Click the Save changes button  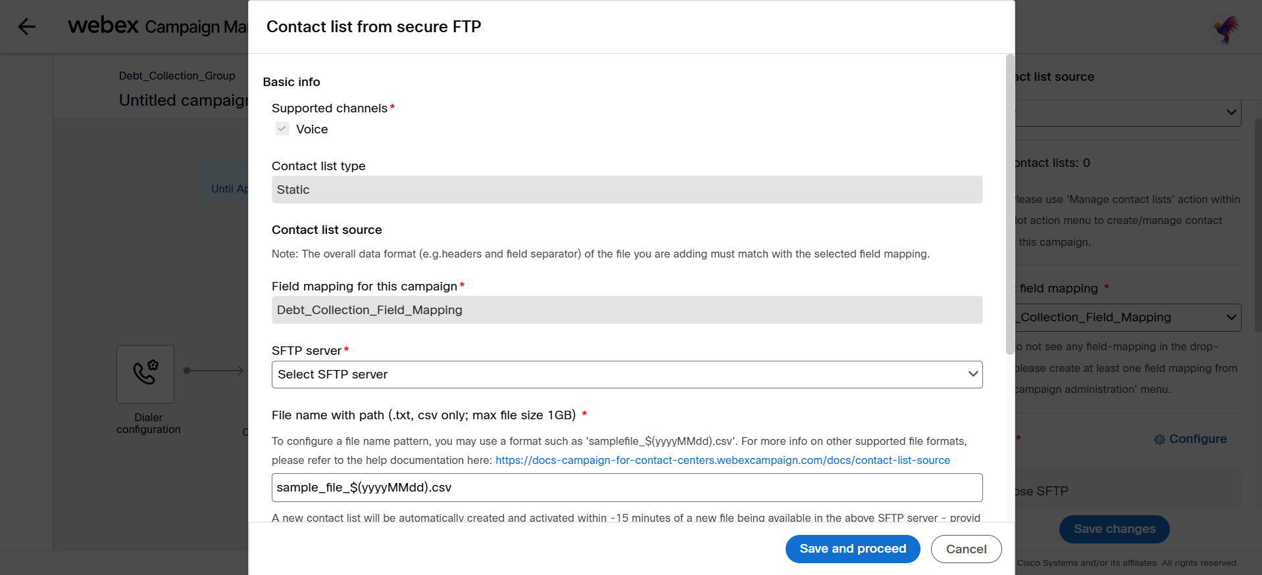(1113, 529)
